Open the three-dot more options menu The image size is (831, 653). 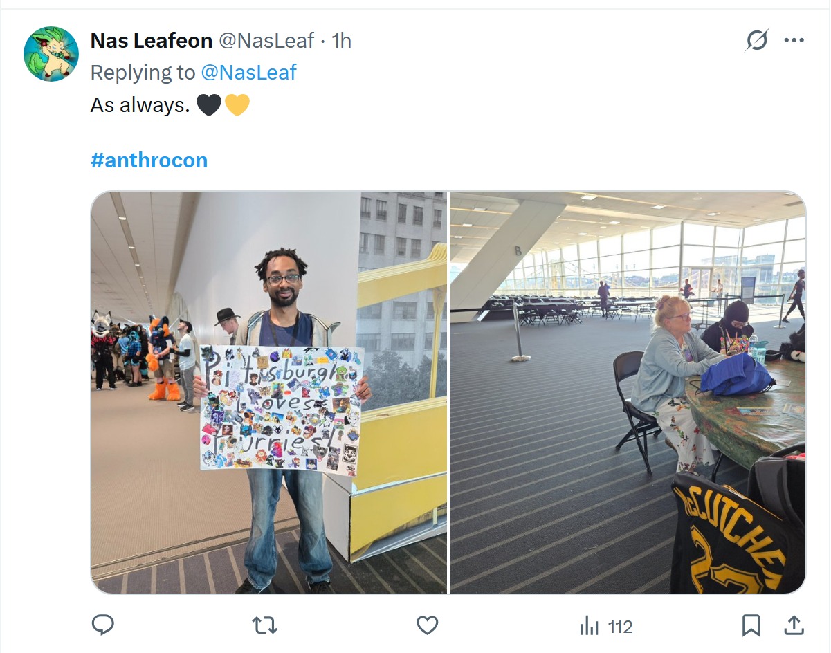(794, 41)
